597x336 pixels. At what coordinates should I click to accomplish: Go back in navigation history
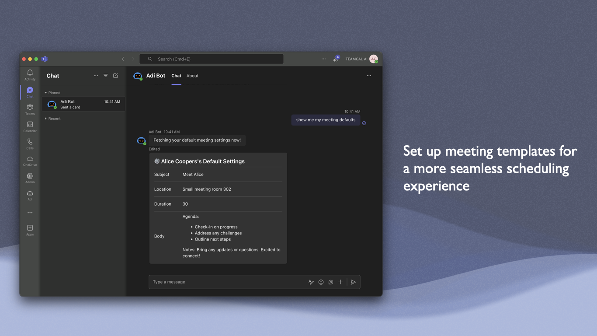click(123, 59)
